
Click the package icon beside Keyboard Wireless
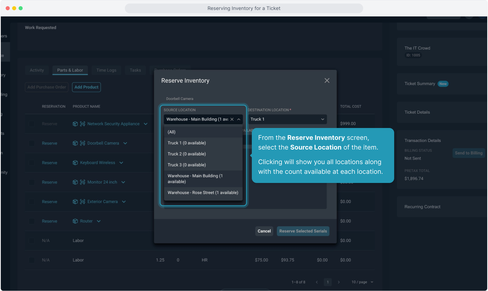[75, 163]
